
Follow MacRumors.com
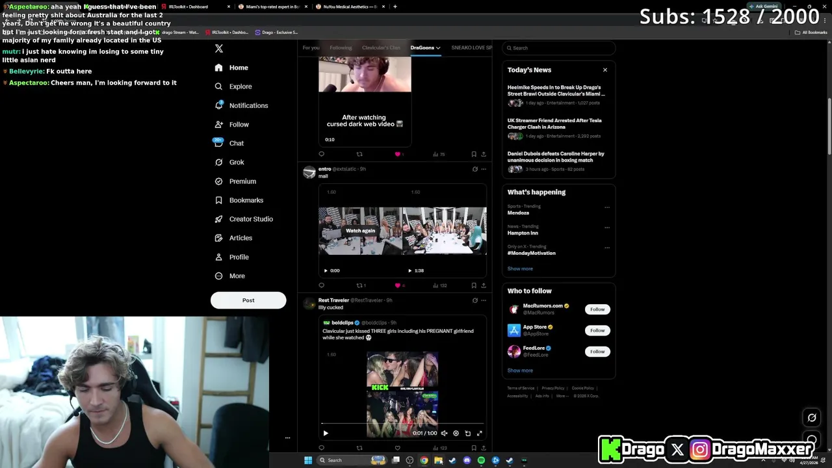[x=597, y=309]
